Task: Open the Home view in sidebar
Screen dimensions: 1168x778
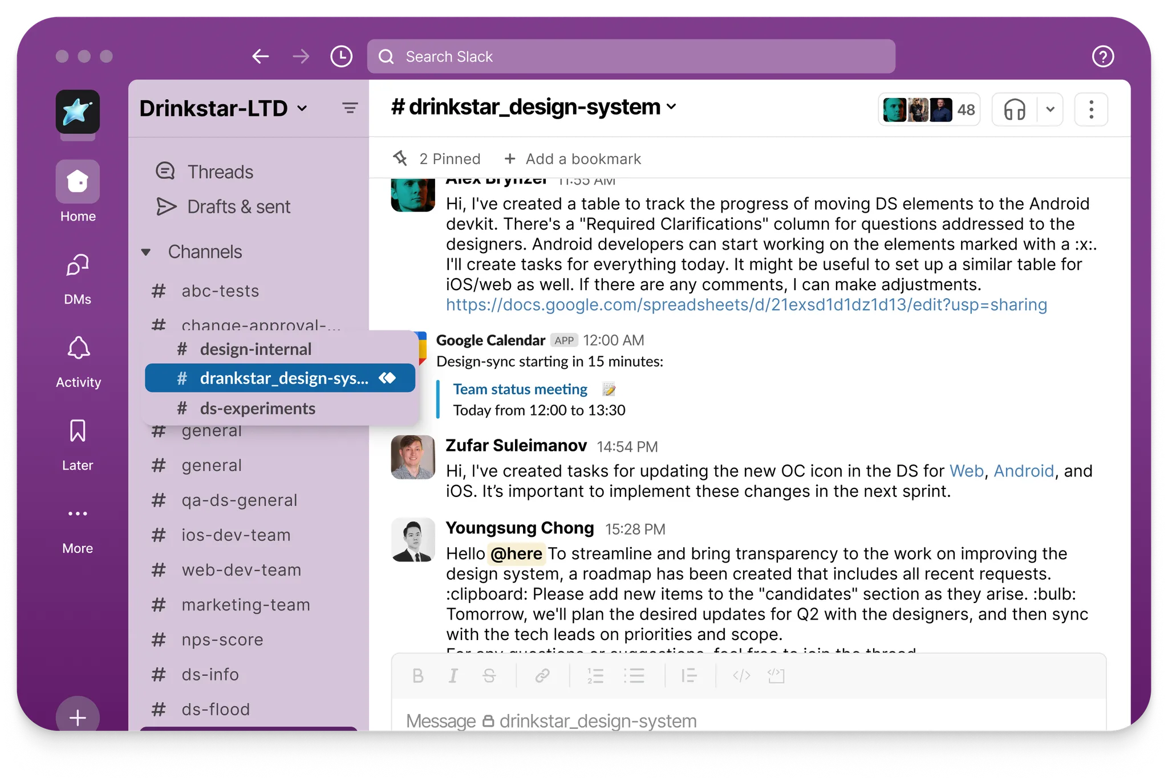Action: click(78, 192)
